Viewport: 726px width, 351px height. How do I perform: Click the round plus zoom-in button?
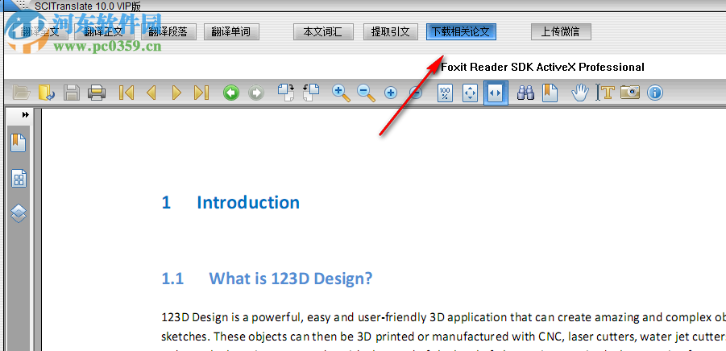pyautogui.click(x=391, y=93)
